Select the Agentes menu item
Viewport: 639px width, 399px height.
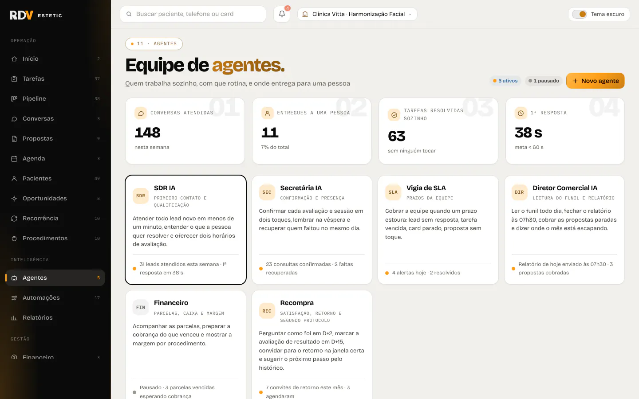(55, 278)
